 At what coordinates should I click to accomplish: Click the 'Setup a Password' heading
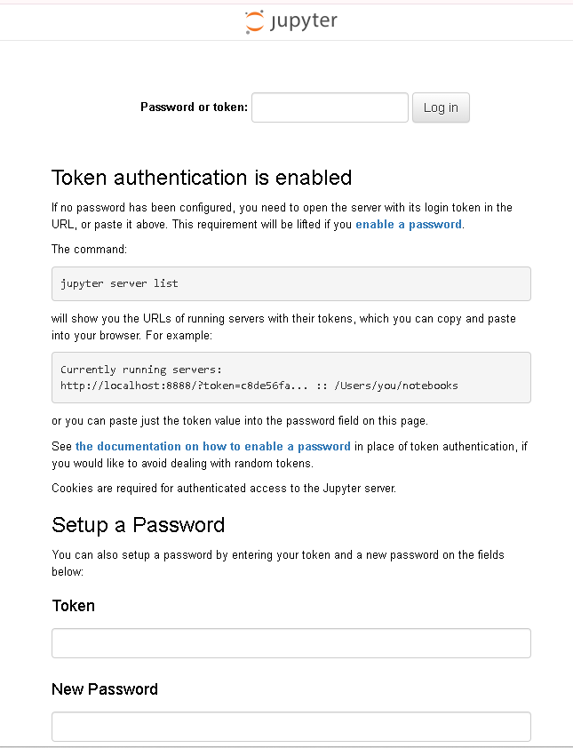[x=138, y=525]
